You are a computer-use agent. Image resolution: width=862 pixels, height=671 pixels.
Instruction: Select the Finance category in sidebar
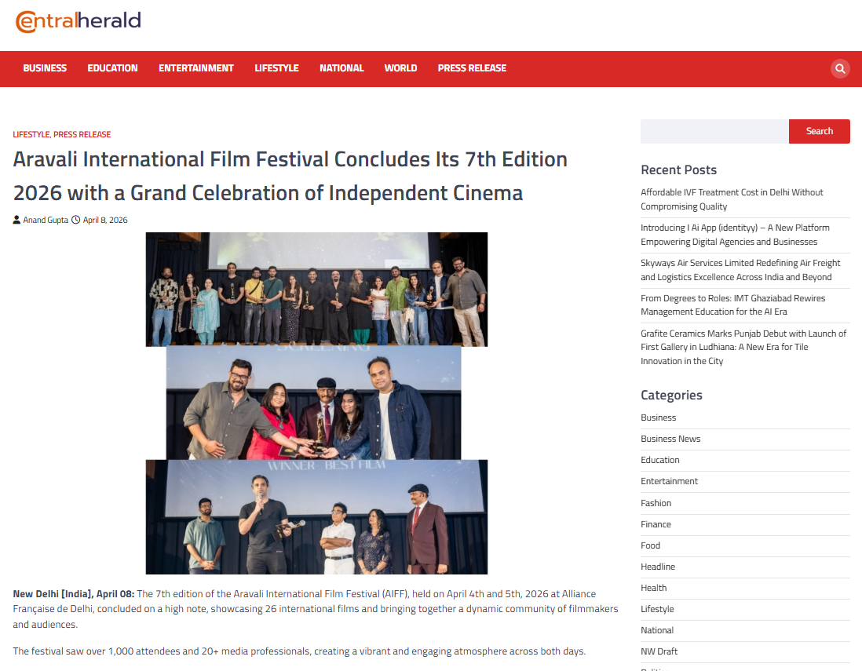click(x=656, y=524)
